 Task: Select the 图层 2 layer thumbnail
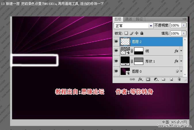[125, 42]
